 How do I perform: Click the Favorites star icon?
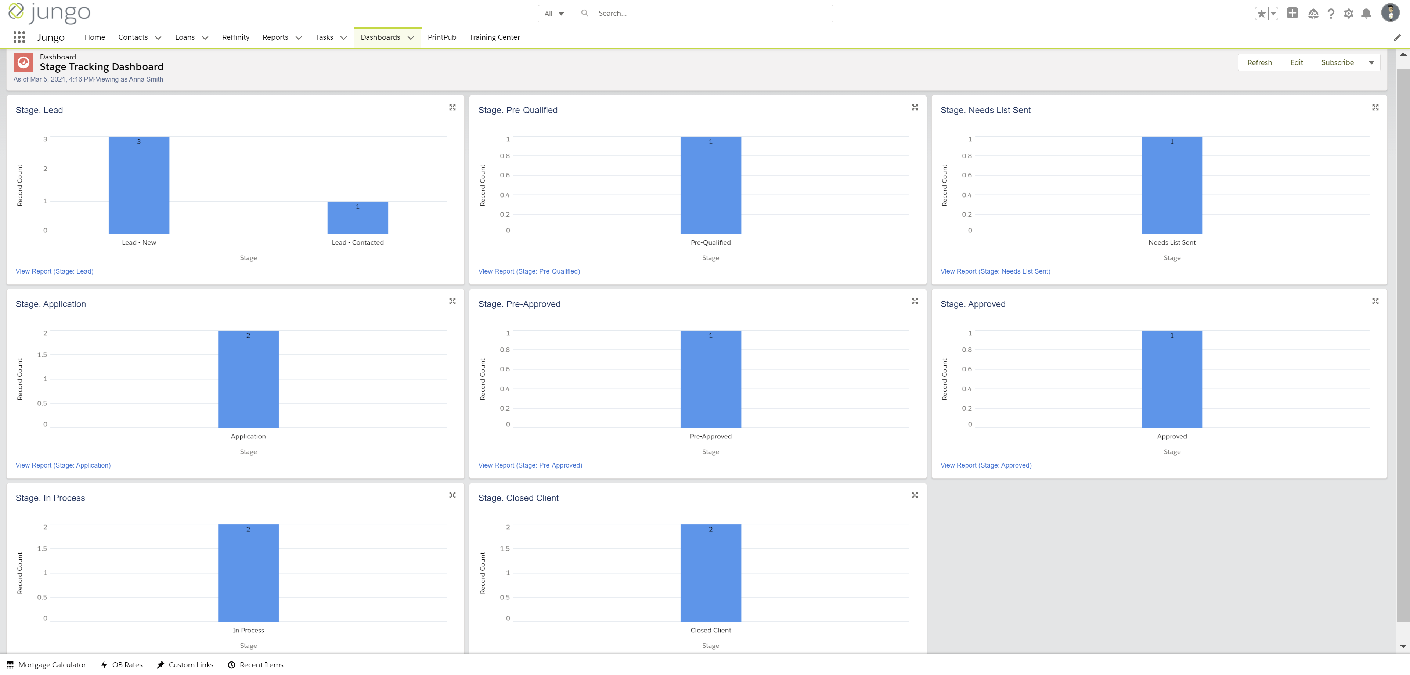click(1261, 14)
